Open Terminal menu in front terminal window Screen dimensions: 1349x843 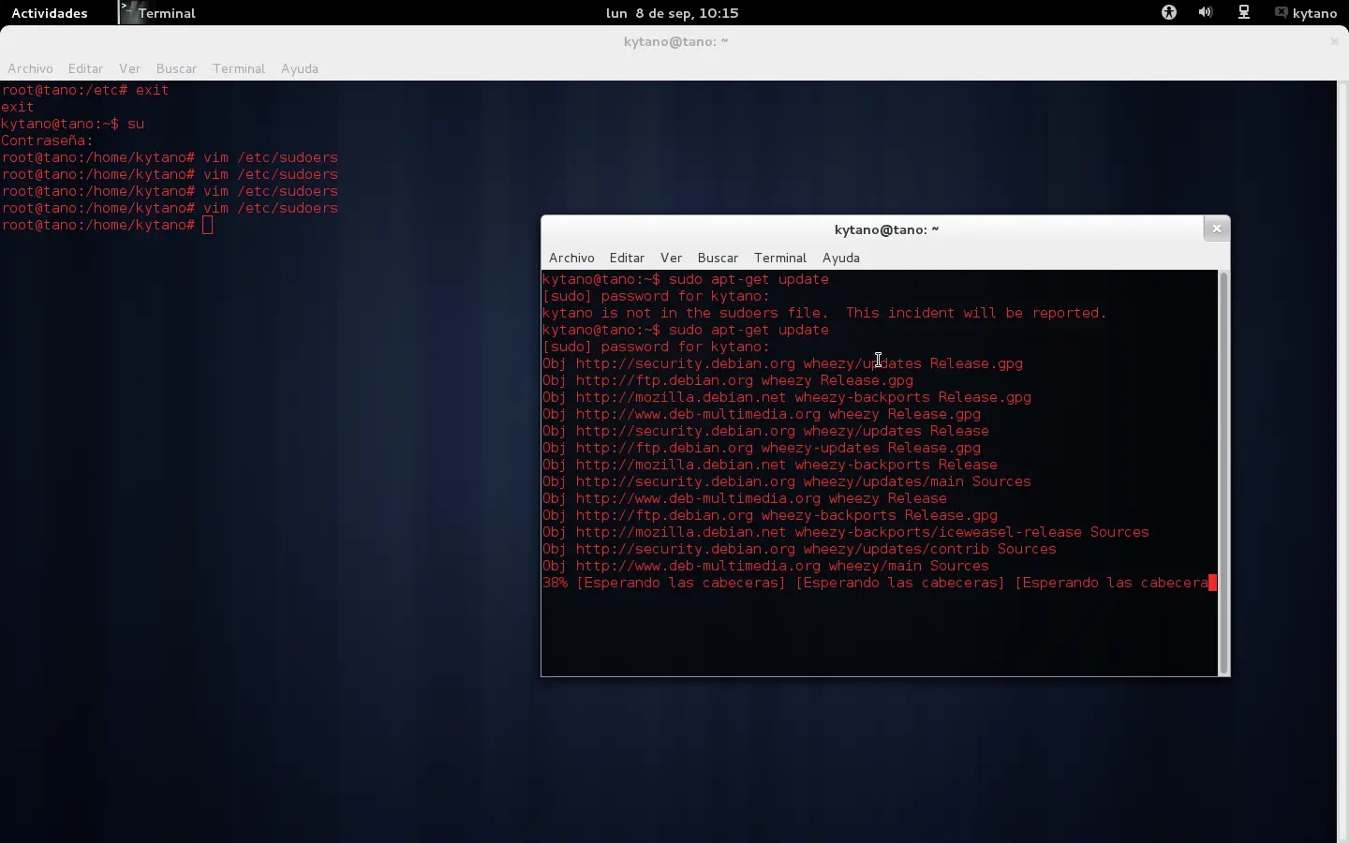point(780,258)
